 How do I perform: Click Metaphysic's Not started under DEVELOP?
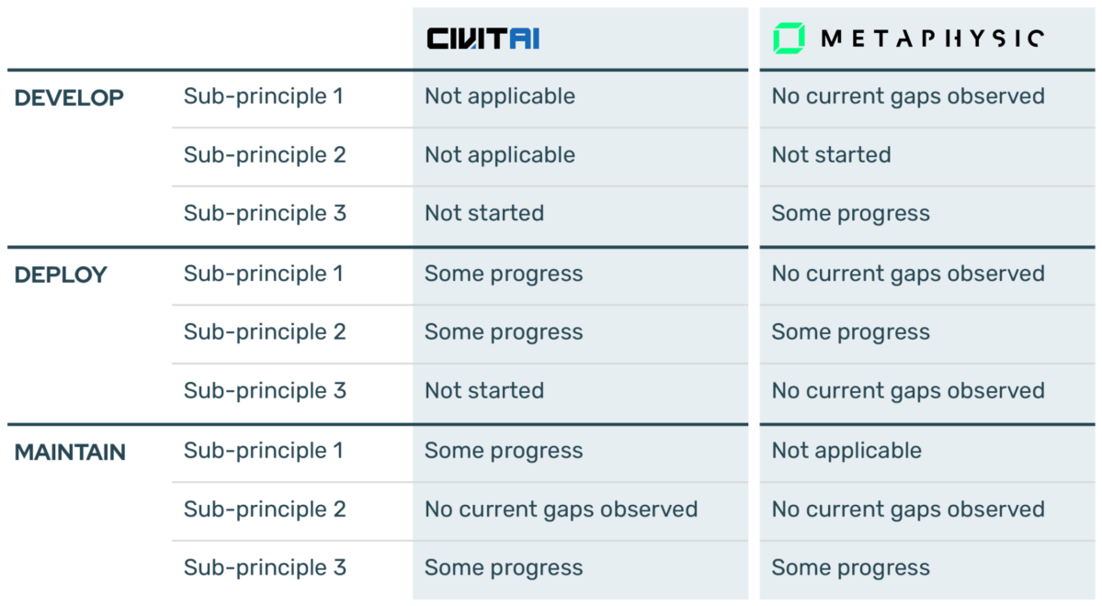(832, 154)
